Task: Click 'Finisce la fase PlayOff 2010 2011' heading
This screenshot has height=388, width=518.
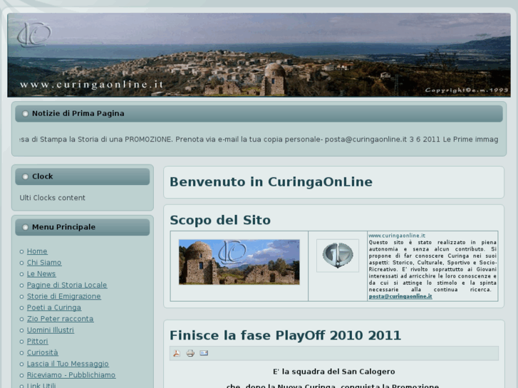Action: click(x=285, y=335)
